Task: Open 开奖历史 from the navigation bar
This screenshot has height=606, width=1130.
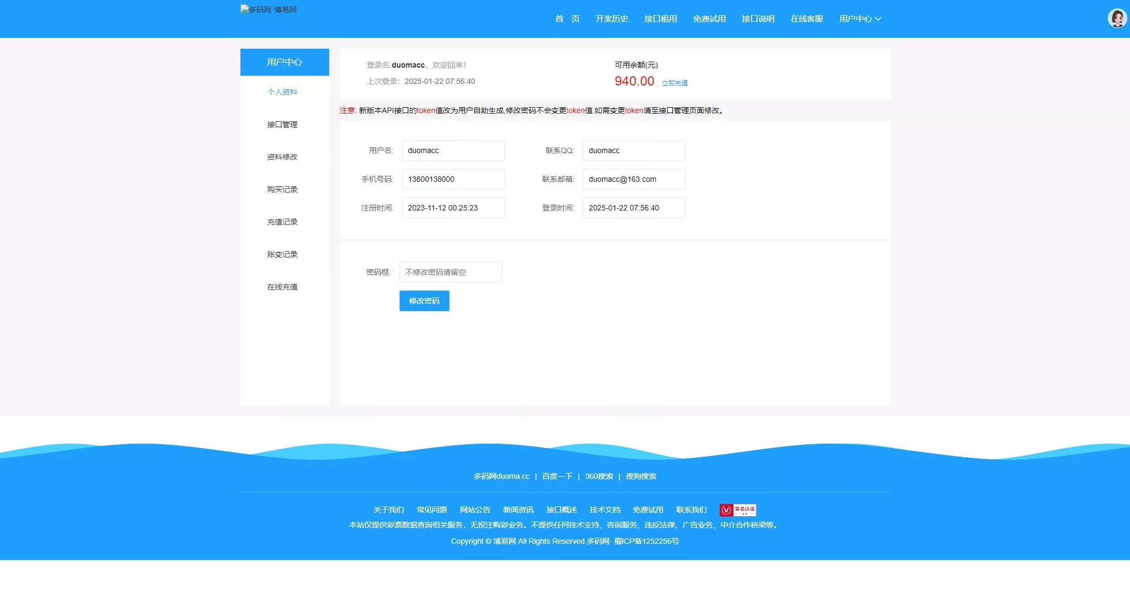Action: click(x=611, y=18)
